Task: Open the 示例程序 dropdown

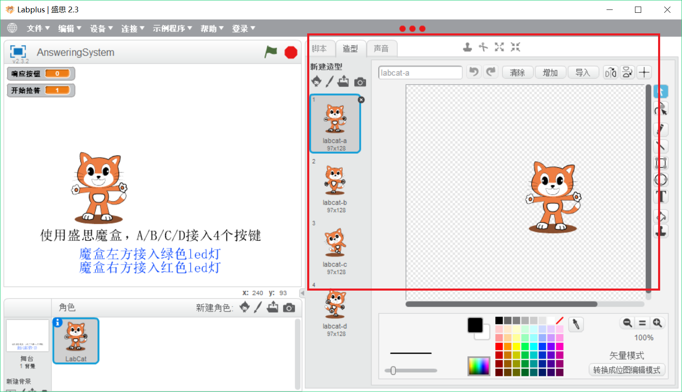Action: pos(172,28)
